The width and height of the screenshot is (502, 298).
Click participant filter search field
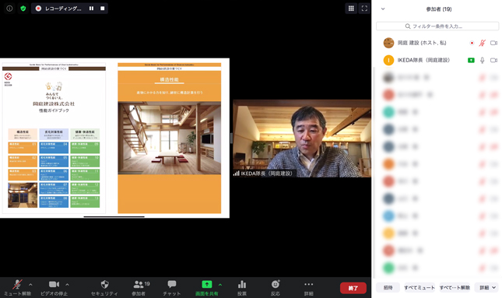click(437, 26)
